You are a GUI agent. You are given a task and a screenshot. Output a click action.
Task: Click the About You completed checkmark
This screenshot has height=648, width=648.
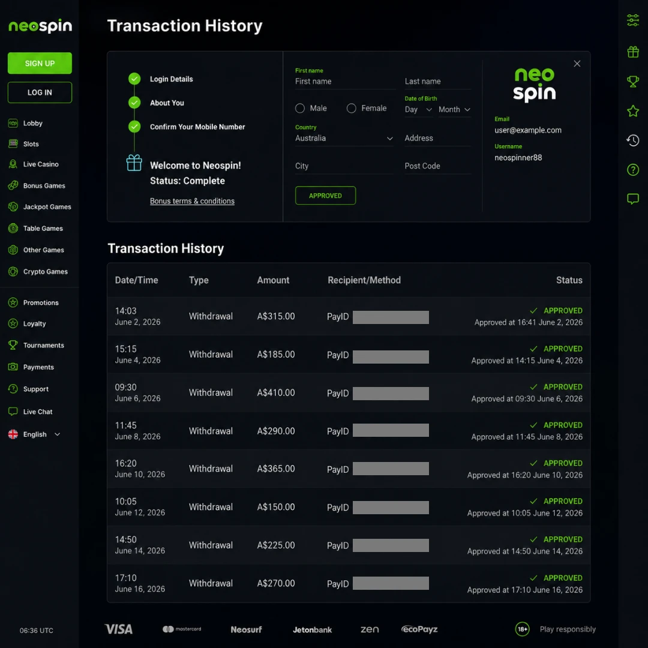[134, 103]
